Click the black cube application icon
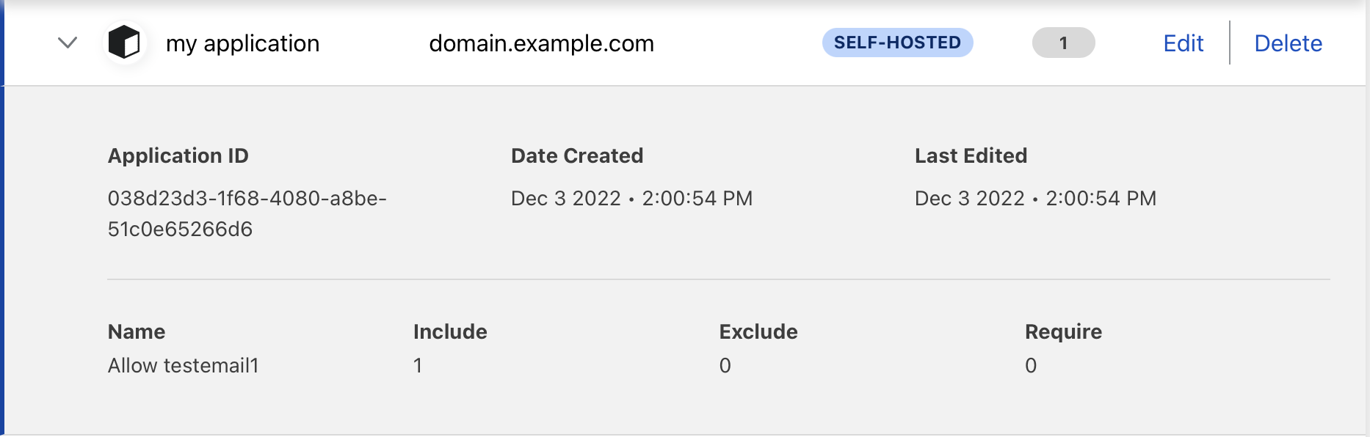Screen dimensions: 1370x437 point(124,42)
